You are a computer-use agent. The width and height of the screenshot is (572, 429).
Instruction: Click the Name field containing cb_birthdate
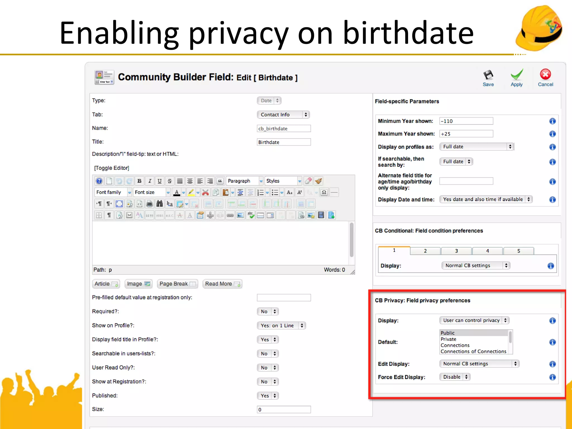pos(283,128)
